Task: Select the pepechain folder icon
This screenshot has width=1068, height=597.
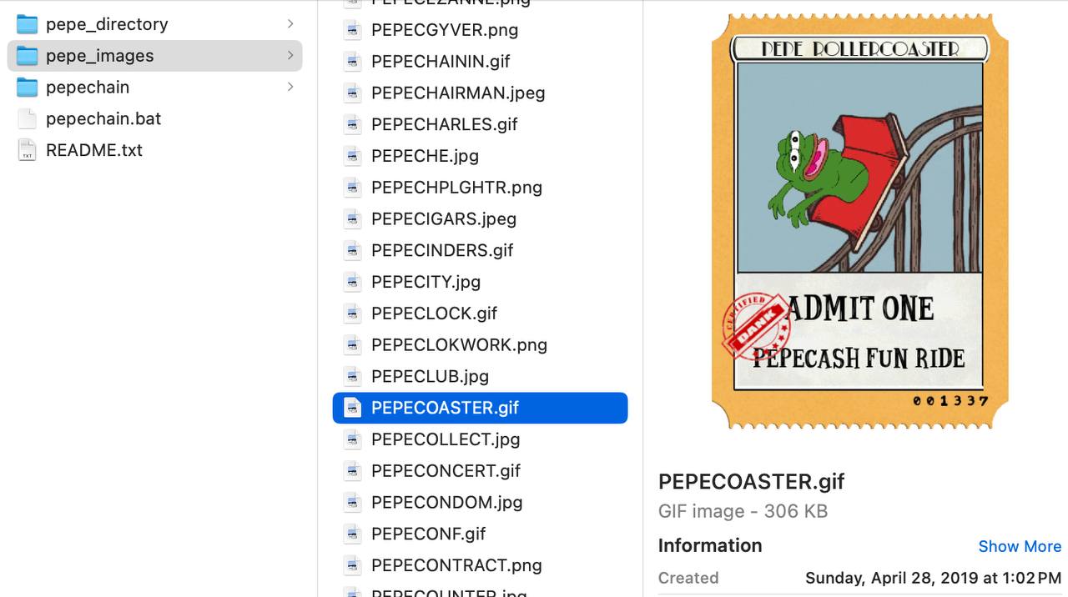Action: 28,88
